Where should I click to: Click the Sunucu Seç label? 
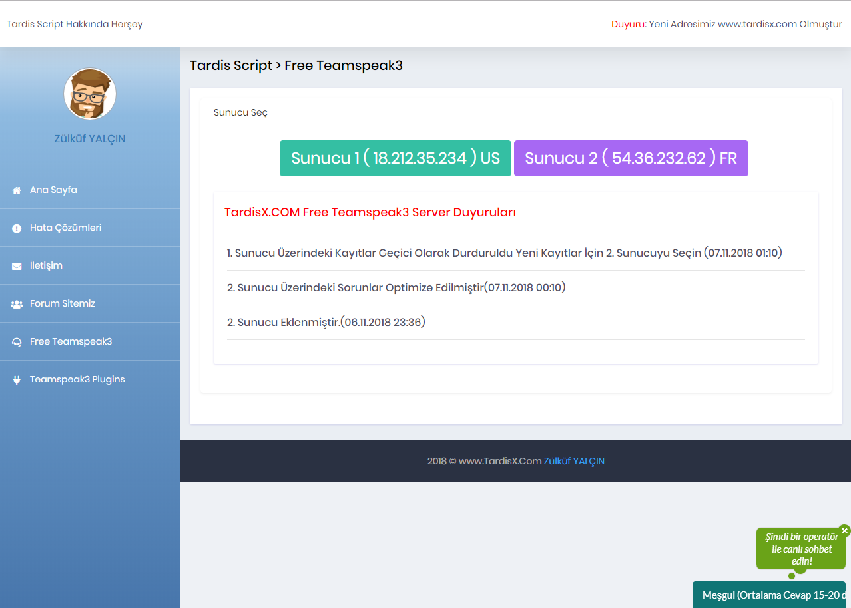tap(240, 112)
